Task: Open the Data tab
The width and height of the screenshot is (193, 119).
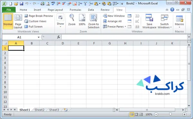Action: click(91, 10)
